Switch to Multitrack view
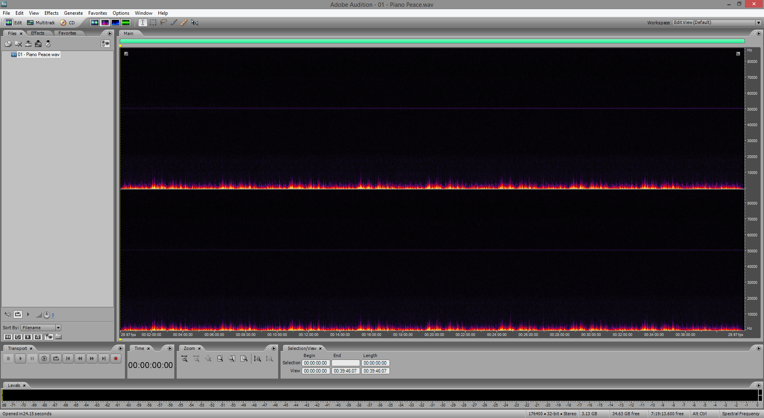 pyautogui.click(x=41, y=23)
